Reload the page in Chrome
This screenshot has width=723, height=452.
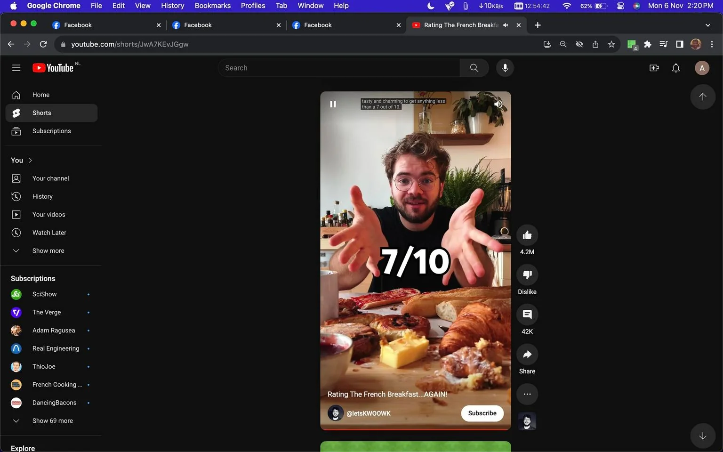click(x=43, y=44)
